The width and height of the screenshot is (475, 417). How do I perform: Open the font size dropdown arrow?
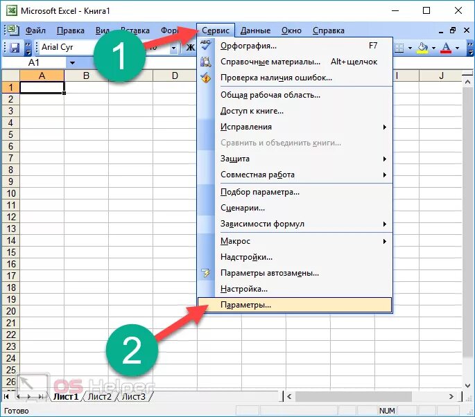coord(173,48)
